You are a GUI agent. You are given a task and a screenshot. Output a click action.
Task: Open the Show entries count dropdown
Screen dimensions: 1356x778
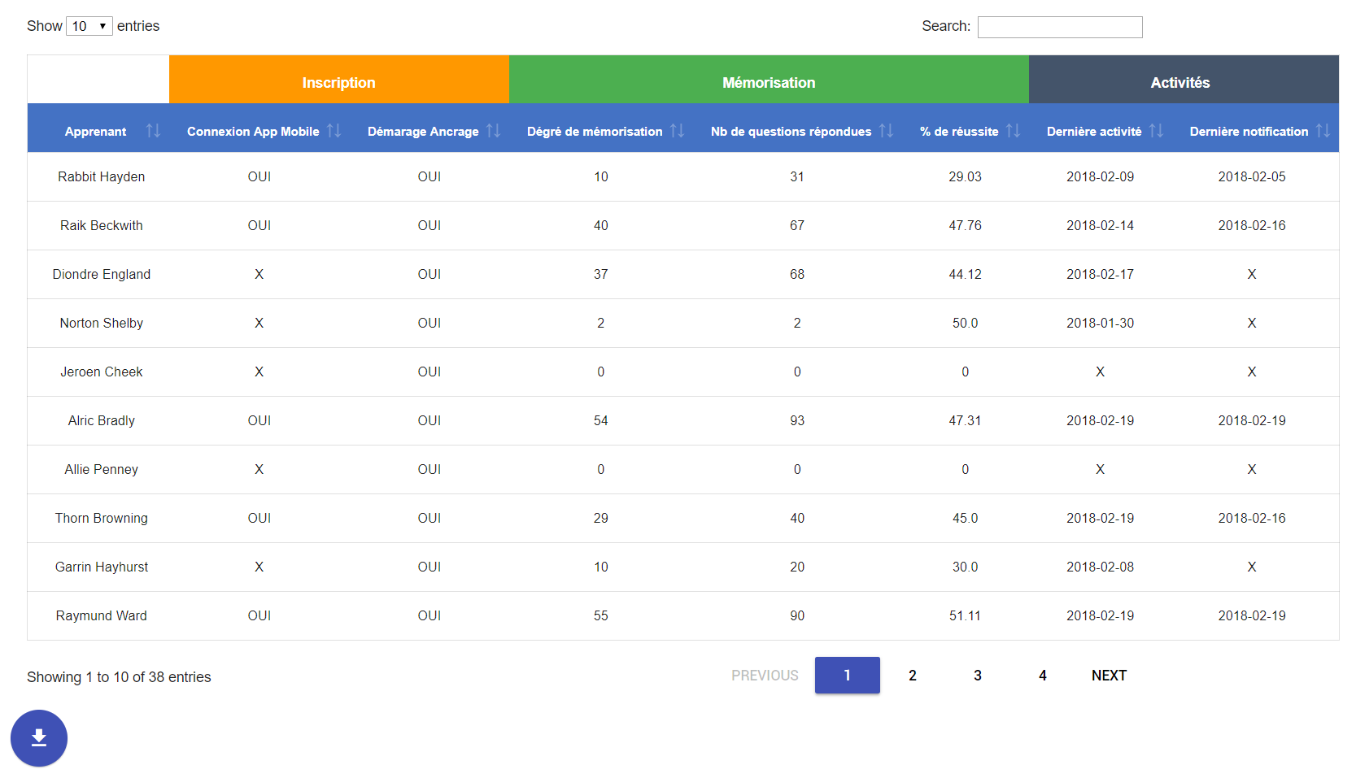coord(89,26)
